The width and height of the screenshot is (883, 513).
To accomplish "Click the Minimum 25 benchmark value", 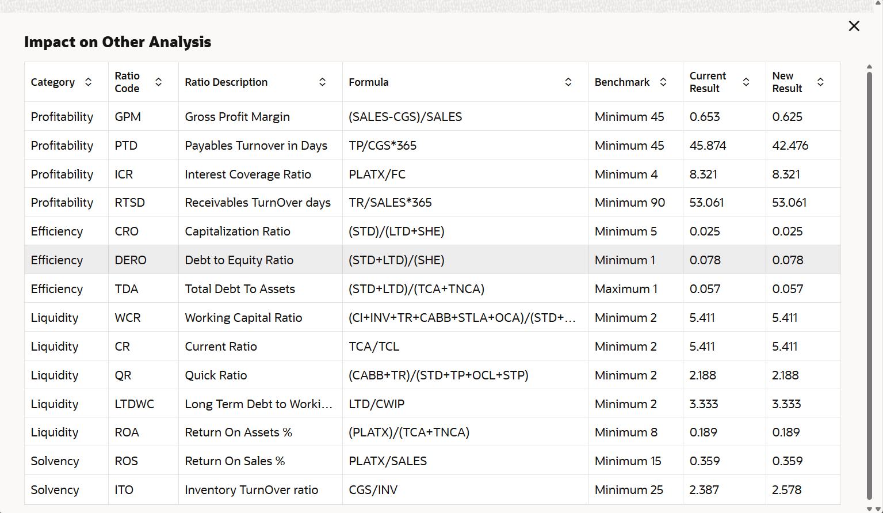I will [629, 490].
